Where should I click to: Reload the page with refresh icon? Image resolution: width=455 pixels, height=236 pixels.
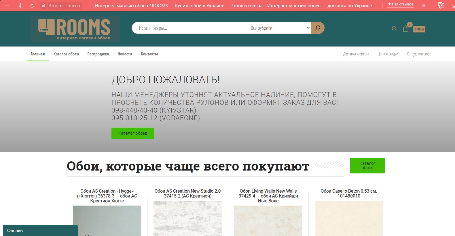point(32,5)
